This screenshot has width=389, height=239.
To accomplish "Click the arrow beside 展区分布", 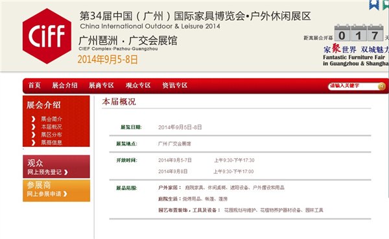I will pyautogui.click(x=33, y=134).
